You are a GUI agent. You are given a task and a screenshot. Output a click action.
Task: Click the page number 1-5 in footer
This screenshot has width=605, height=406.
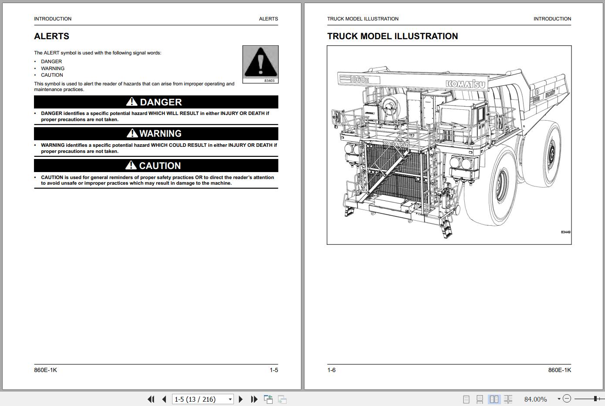pos(274,370)
